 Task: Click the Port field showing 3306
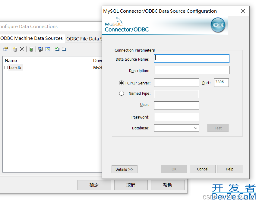coord(221,82)
